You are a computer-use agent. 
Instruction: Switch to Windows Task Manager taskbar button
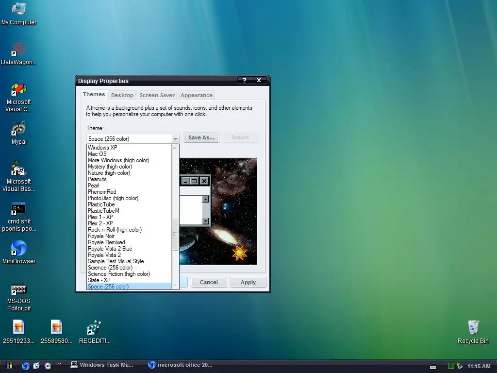(102, 365)
